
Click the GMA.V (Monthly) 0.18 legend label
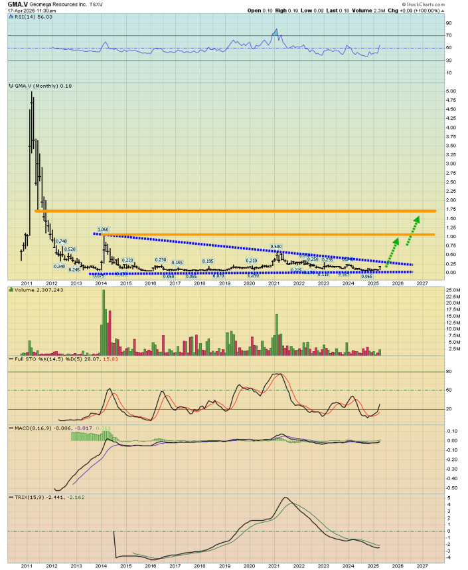pyautogui.click(x=42, y=86)
